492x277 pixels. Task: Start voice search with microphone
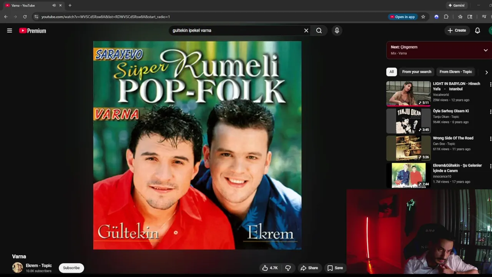click(337, 30)
